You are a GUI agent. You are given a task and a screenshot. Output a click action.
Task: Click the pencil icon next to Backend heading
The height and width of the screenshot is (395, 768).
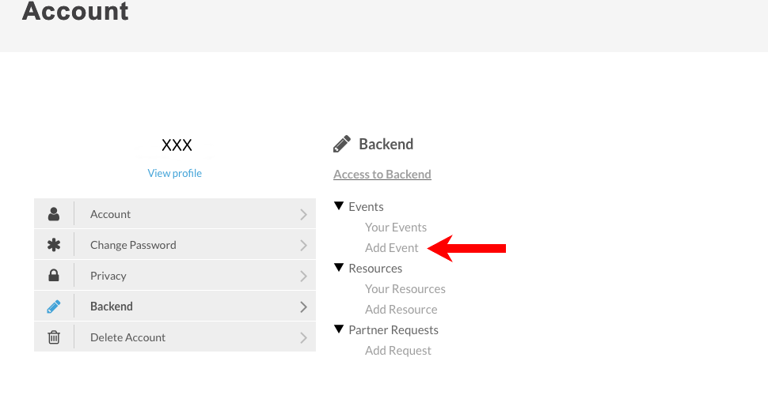pyautogui.click(x=342, y=145)
